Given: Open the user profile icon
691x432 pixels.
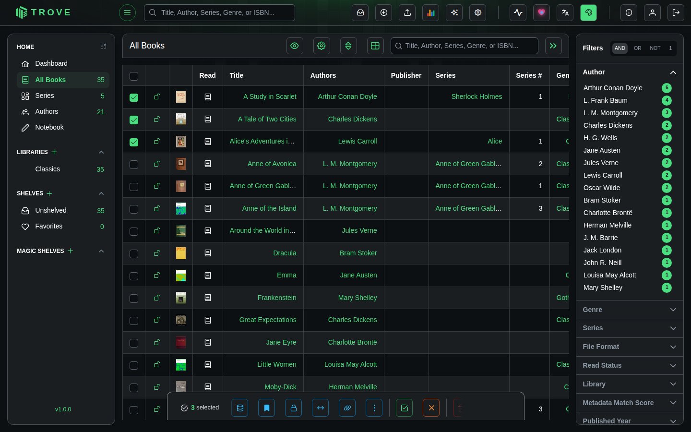Looking at the screenshot, I should [653, 13].
